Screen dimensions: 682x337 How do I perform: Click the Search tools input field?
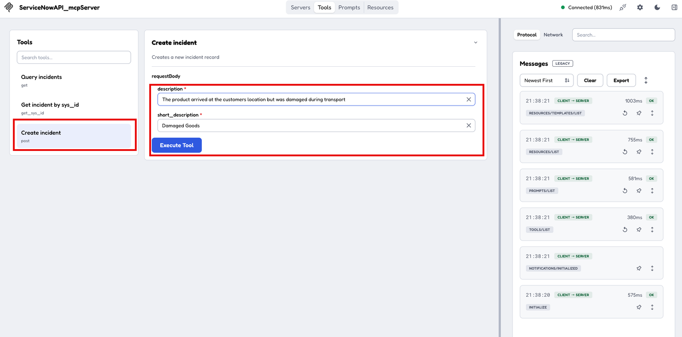click(74, 57)
